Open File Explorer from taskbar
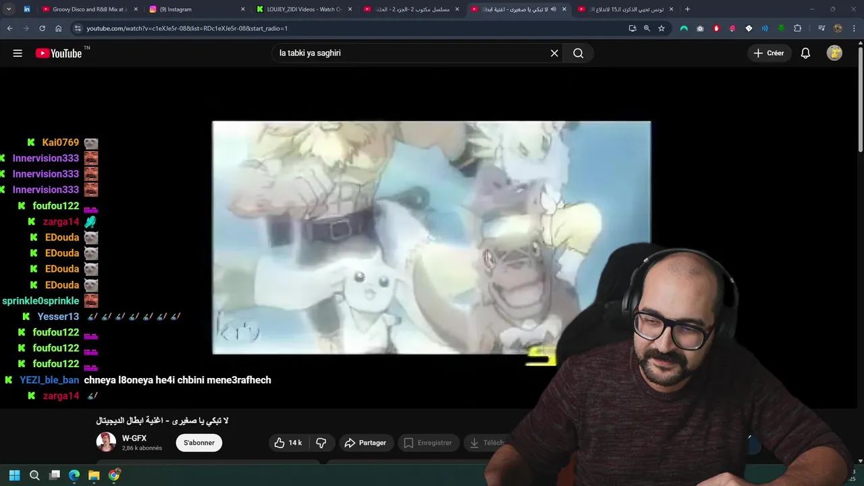The image size is (864, 486). [94, 475]
